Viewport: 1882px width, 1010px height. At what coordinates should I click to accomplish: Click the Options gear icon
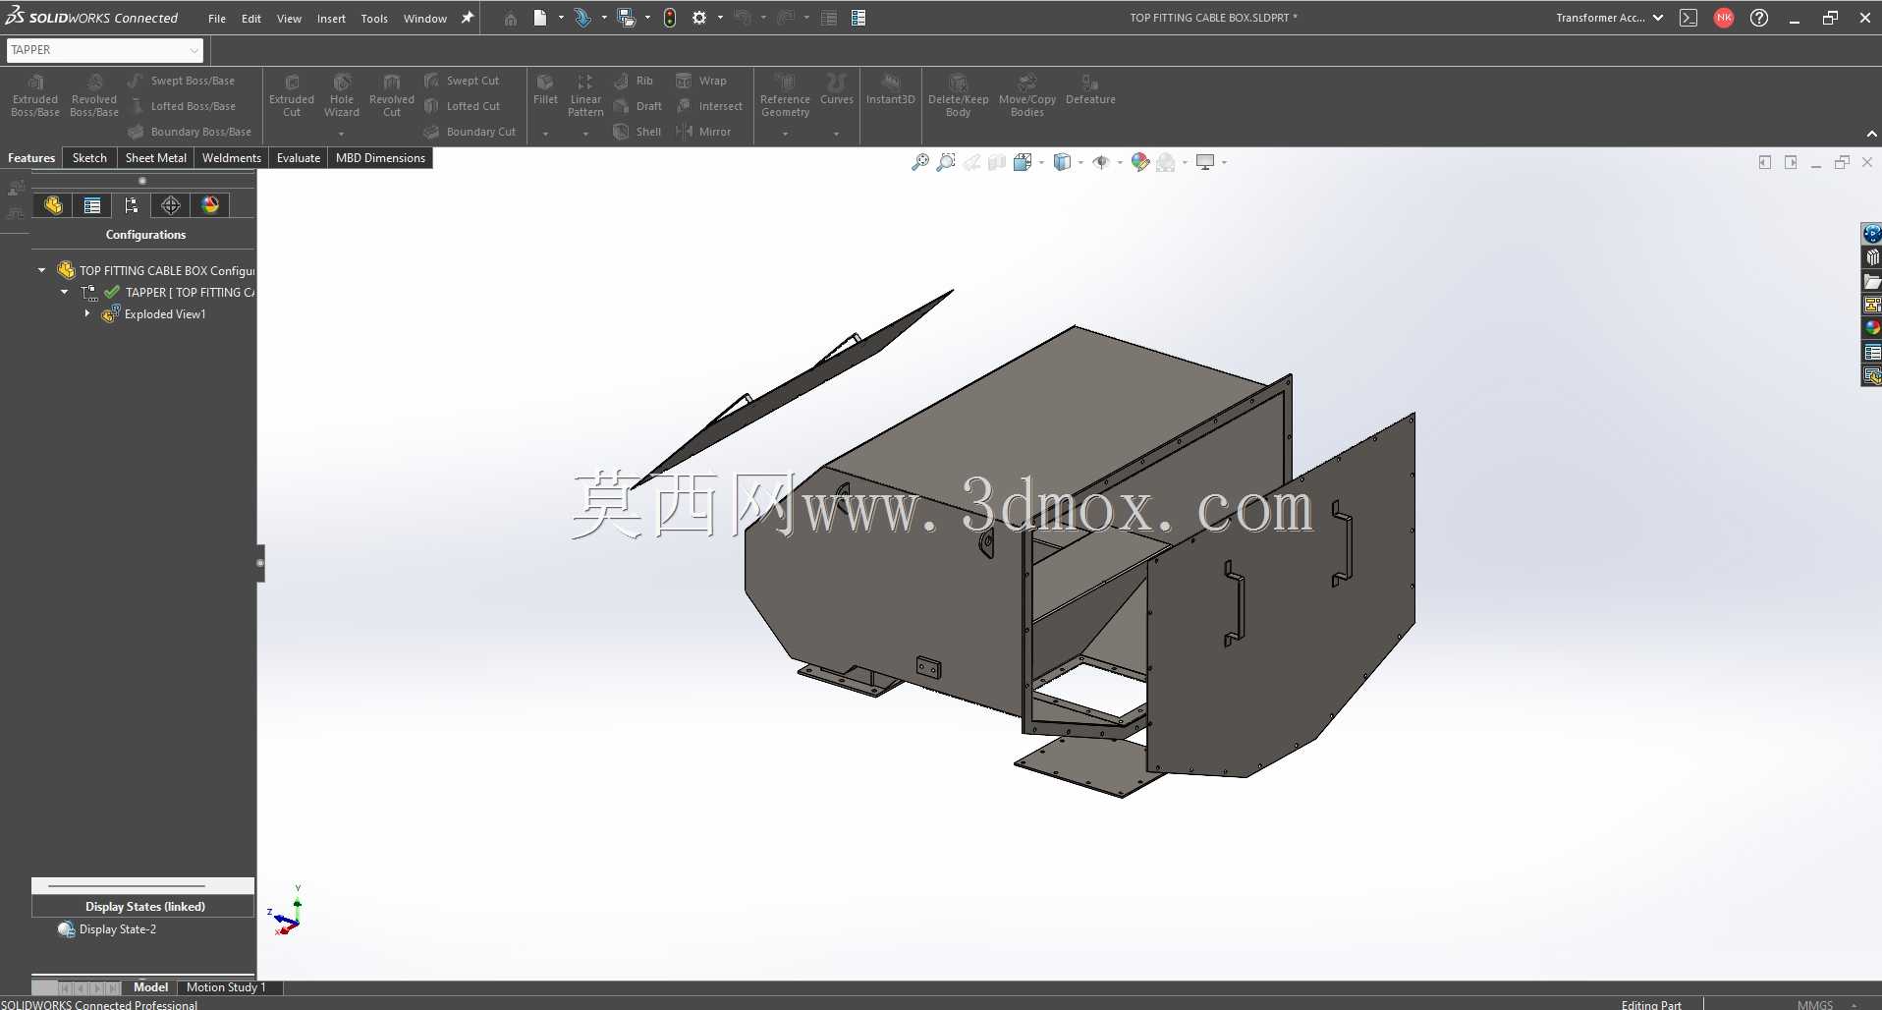click(699, 18)
